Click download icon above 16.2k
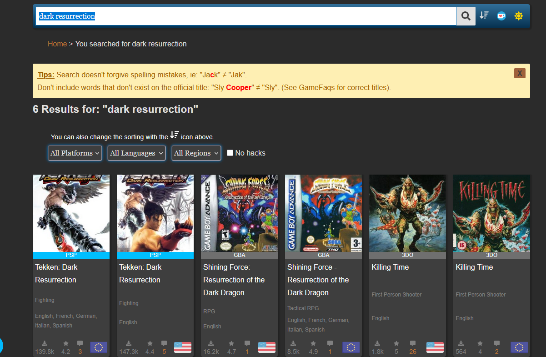Screen dimensions: 546x357 pyautogui.click(x=211, y=343)
